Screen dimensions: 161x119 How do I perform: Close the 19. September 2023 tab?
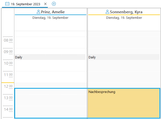[45, 4]
